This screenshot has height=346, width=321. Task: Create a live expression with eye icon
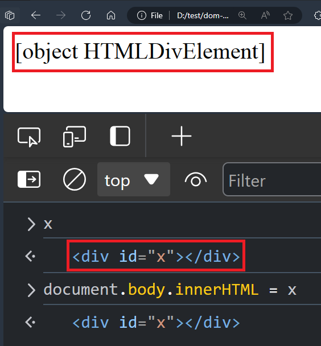pos(196,180)
